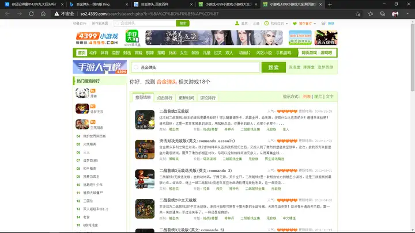415x233 pixels.
Task: Click the 送五虎将 promo image
Action: [326, 37]
